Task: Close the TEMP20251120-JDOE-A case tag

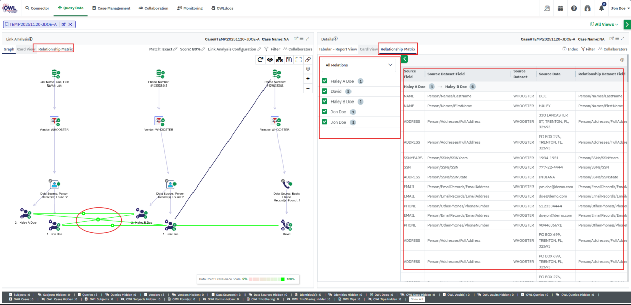Action: pos(71,24)
